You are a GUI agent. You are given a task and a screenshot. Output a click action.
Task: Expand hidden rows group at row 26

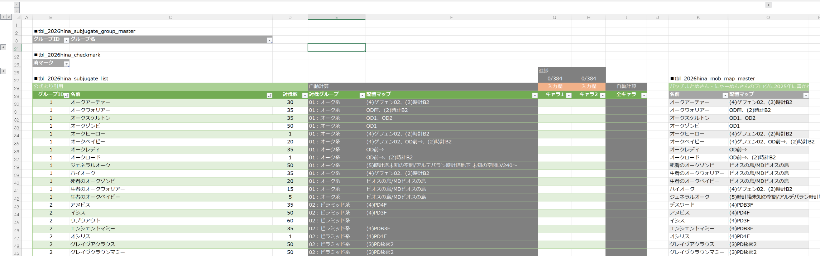tap(3, 71)
